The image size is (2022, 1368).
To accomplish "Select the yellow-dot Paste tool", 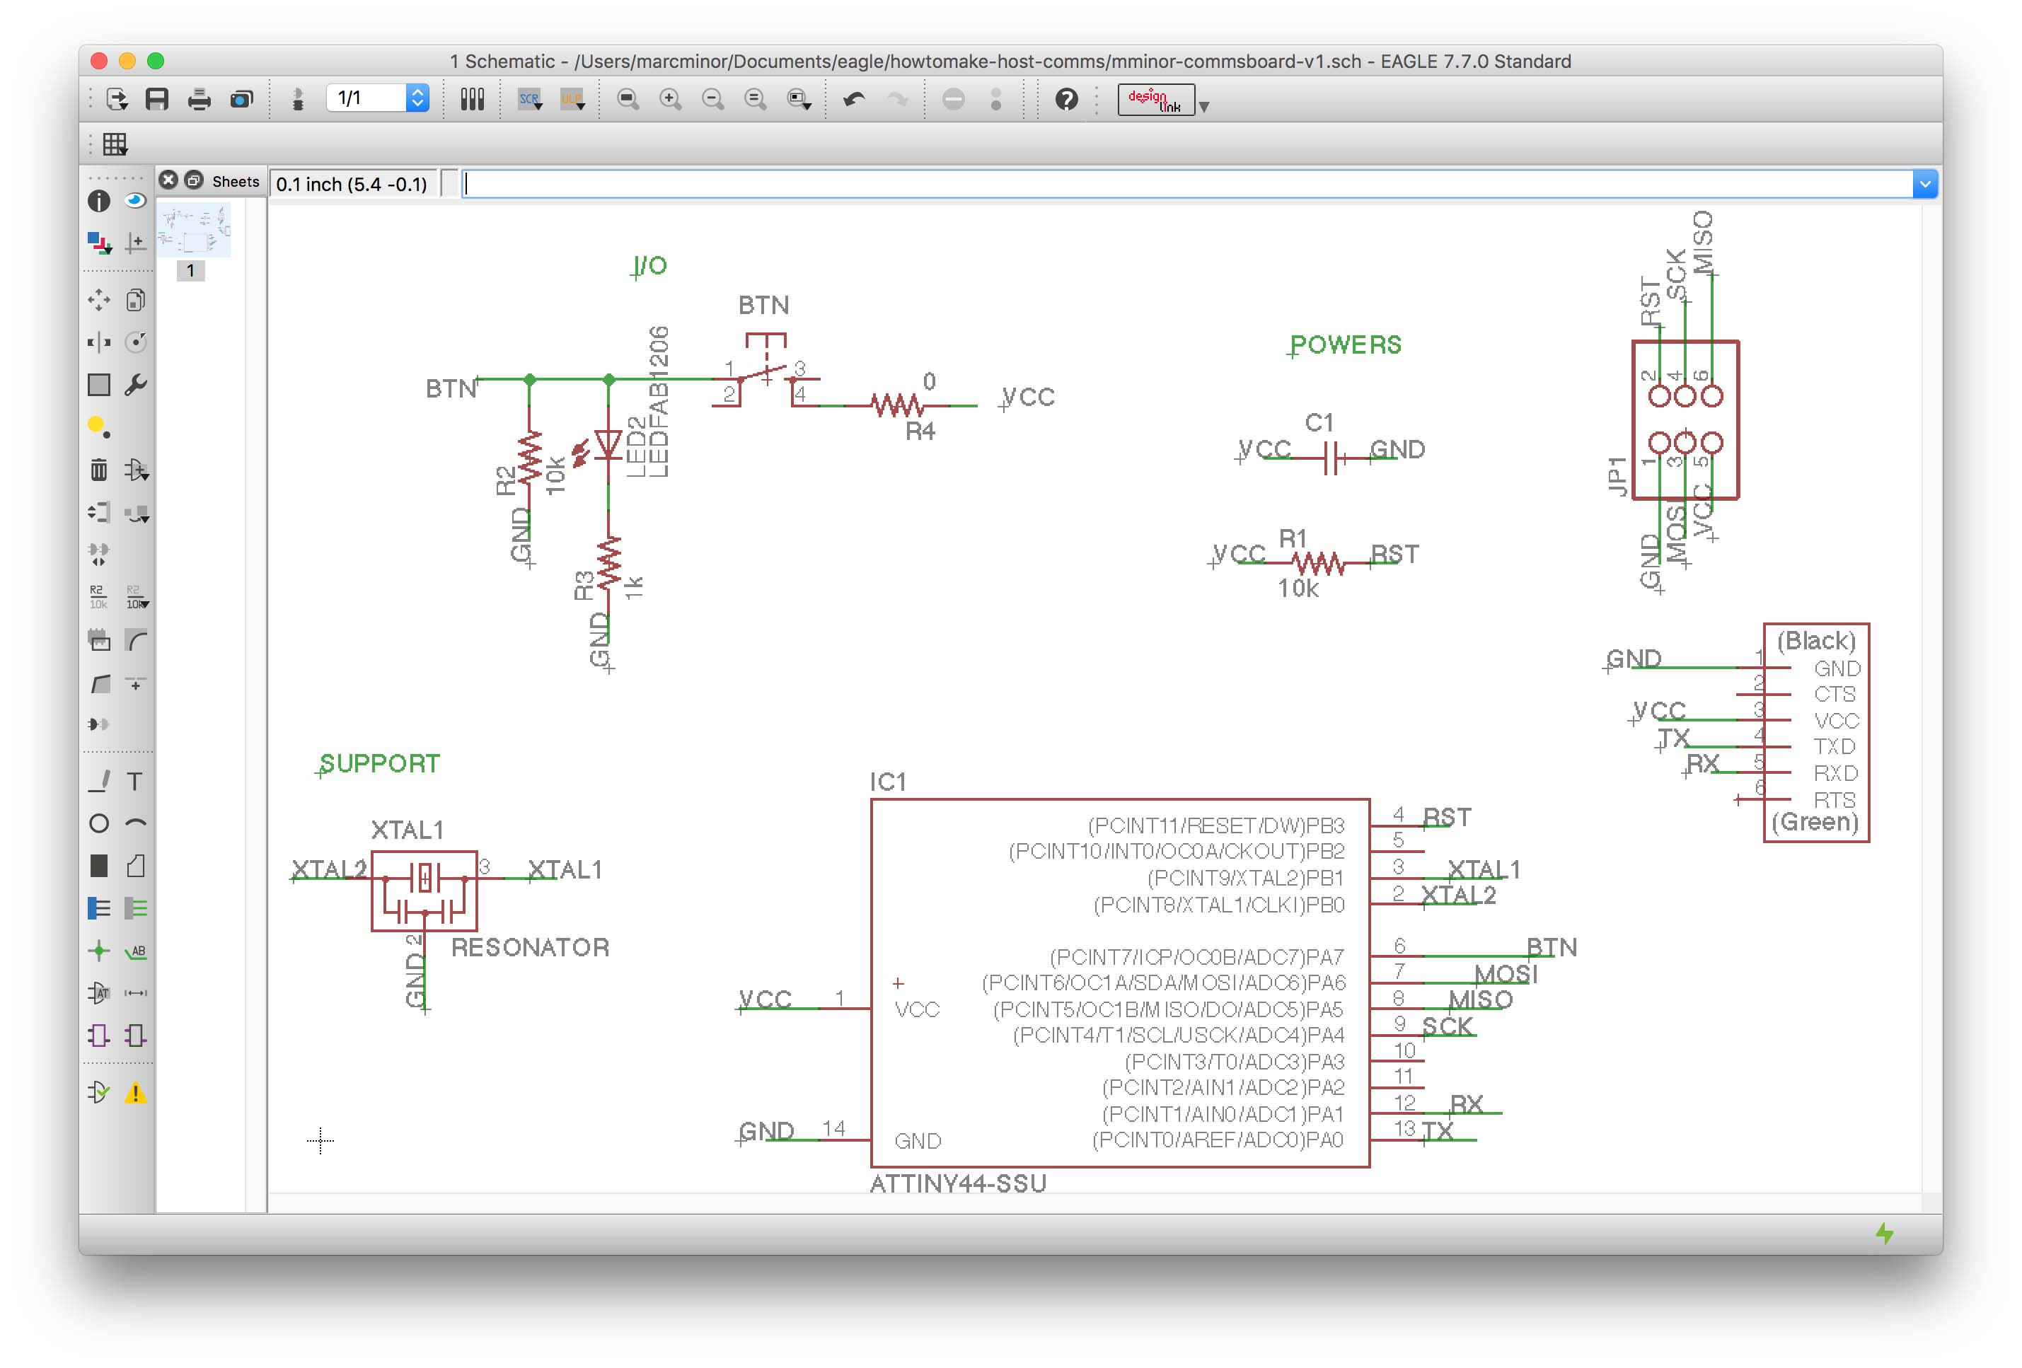I will click(x=99, y=427).
